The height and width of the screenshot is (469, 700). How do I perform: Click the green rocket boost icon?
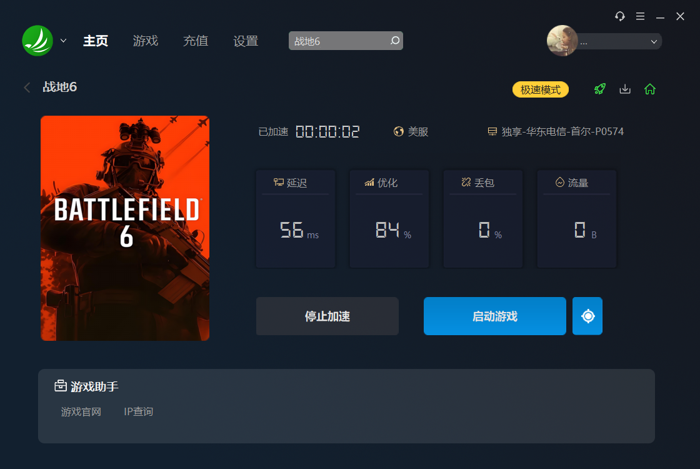pyautogui.click(x=599, y=89)
